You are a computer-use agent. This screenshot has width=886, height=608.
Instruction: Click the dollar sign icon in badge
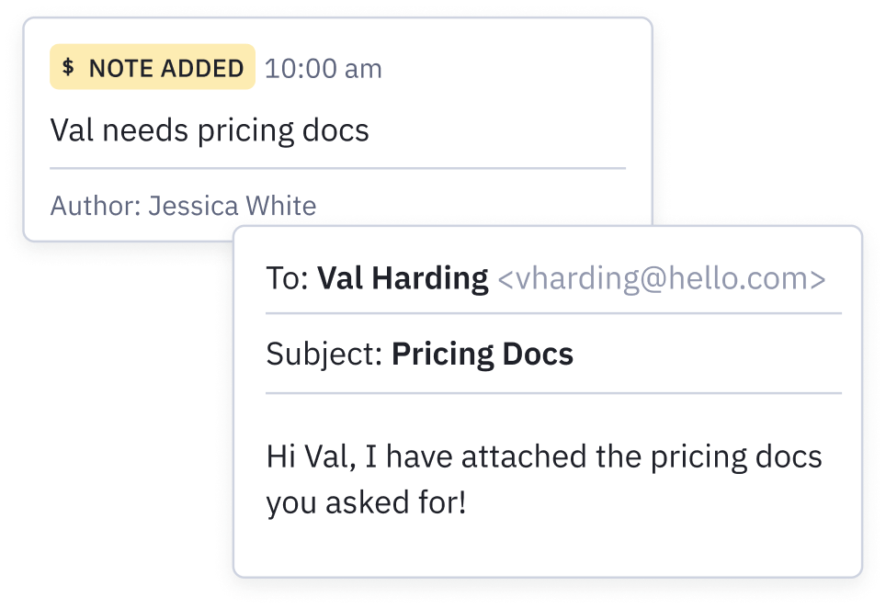68,67
